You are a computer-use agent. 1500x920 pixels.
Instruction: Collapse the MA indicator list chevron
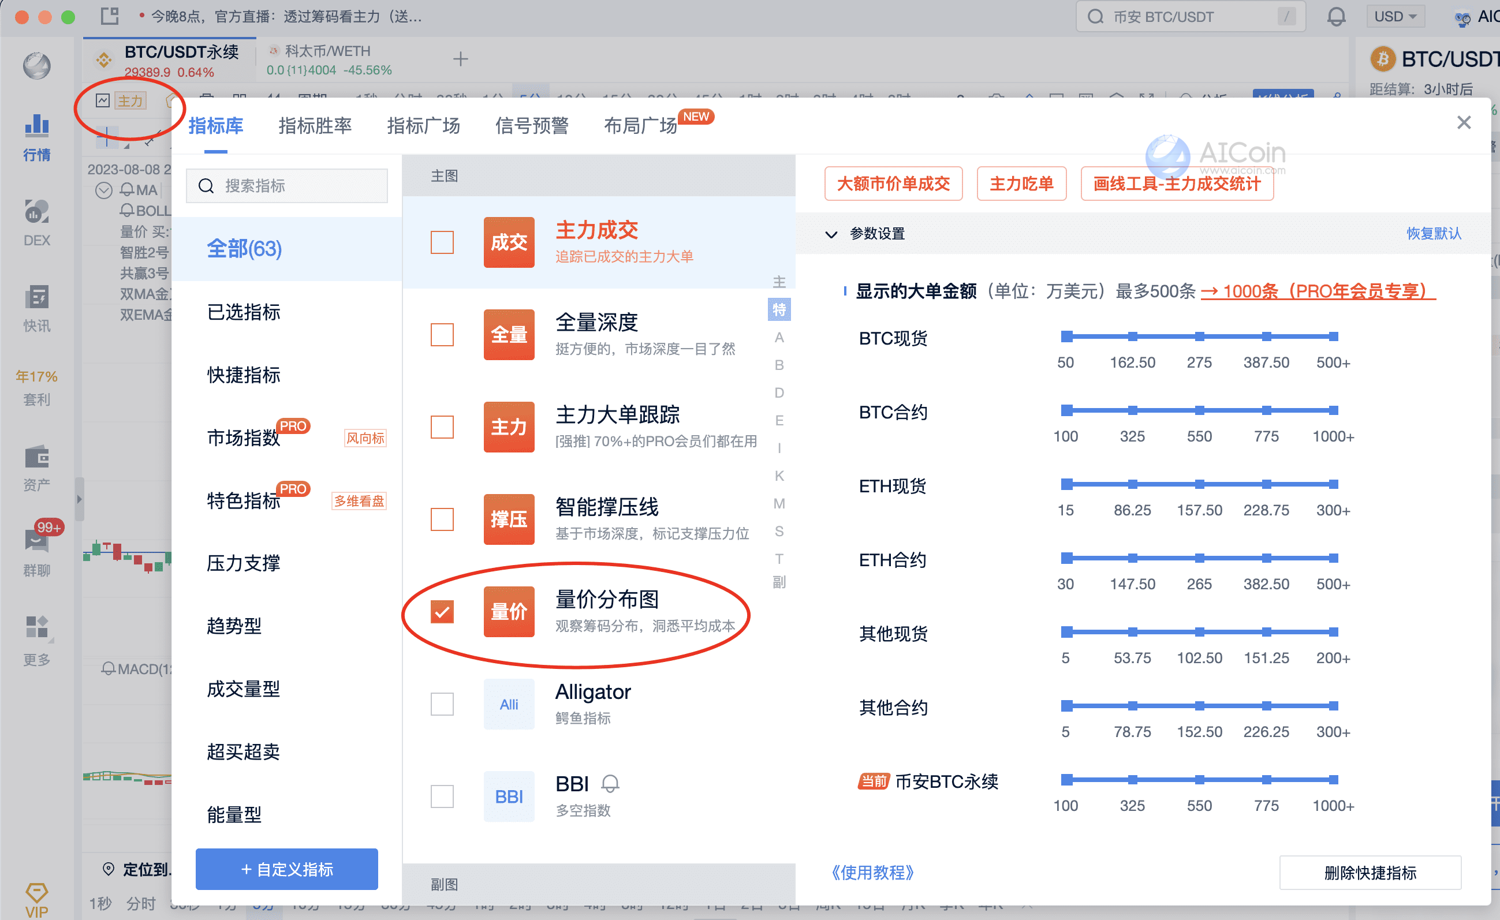[x=104, y=190]
